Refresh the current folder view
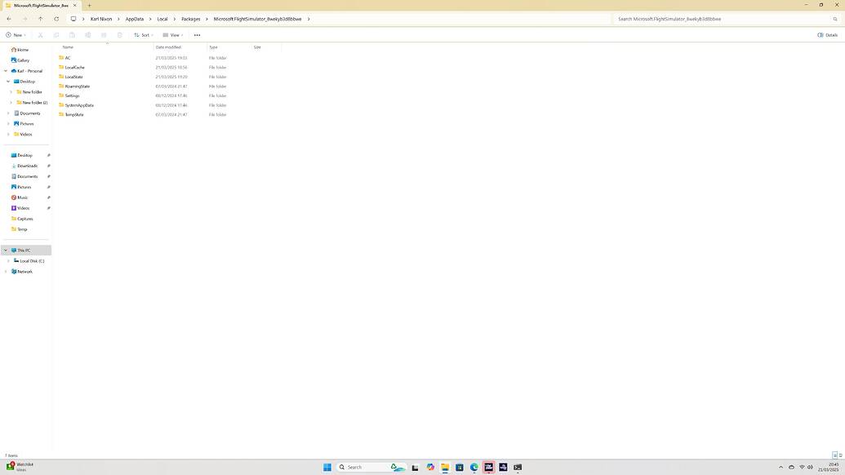Viewport: 845px width, 475px height. (56, 19)
